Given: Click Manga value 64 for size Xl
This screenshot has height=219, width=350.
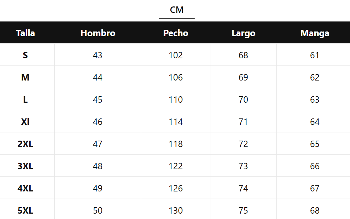Looking at the screenshot, I should coord(315,122).
